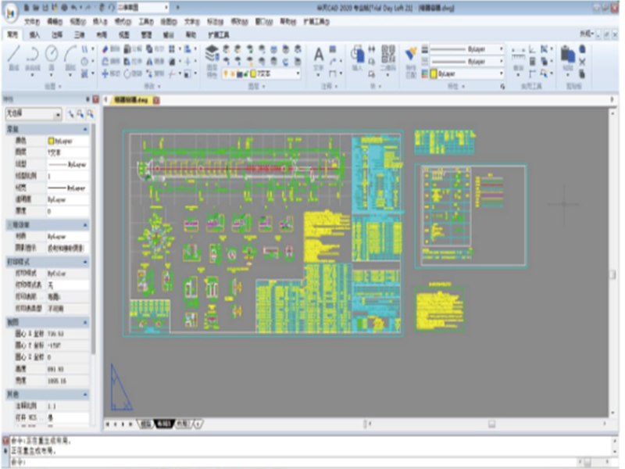Switch to the Insert ribbon tab
This screenshot has width=625, height=469.
pyautogui.click(x=34, y=35)
